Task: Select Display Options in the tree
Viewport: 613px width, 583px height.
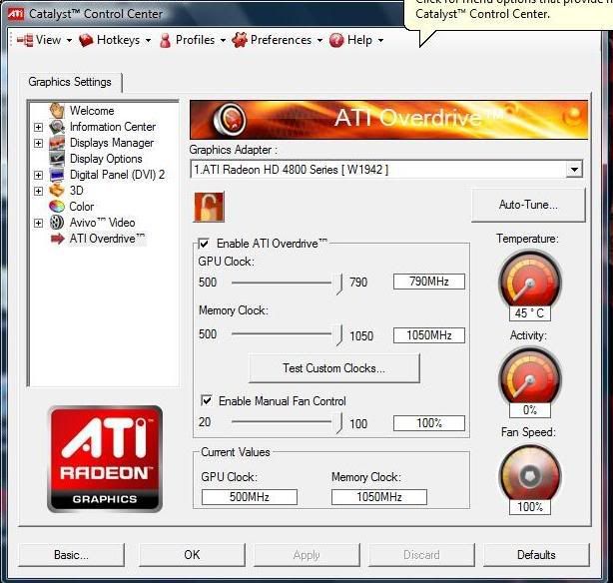Action: coord(106,159)
